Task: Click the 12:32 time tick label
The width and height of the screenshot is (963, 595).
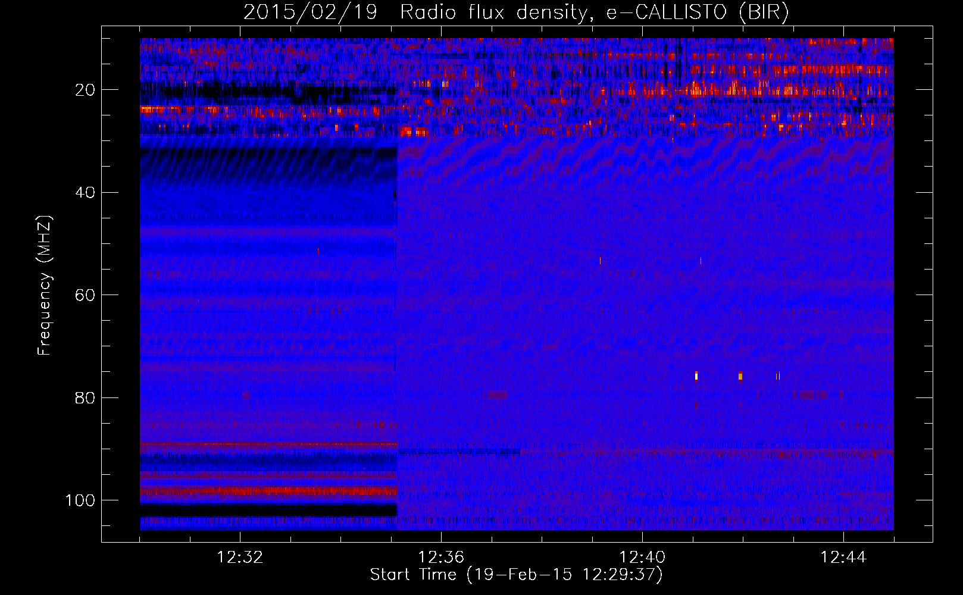Action: 240,558
